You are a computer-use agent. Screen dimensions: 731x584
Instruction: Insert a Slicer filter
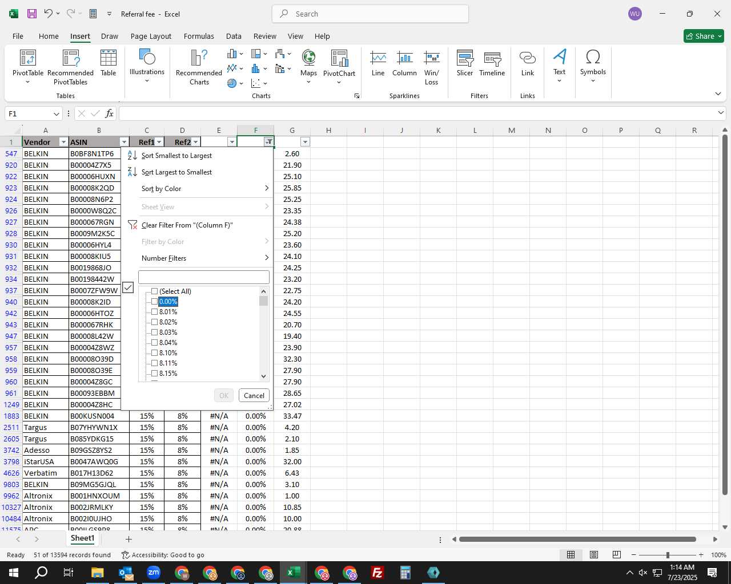coord(465,63)
